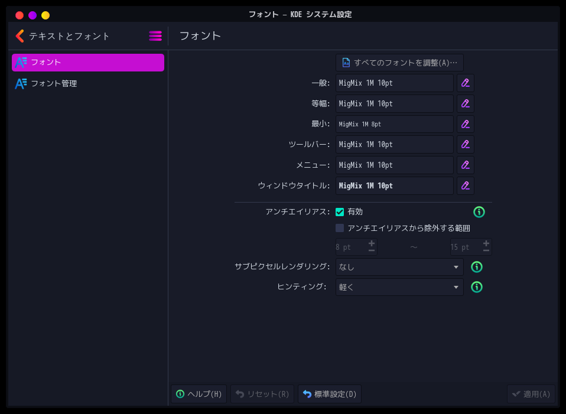This screenshot has height=414, width=566.
Task: Enable アンチエイリアスから除外する範囲 checkbox
Action: click(x=340, y=228)
